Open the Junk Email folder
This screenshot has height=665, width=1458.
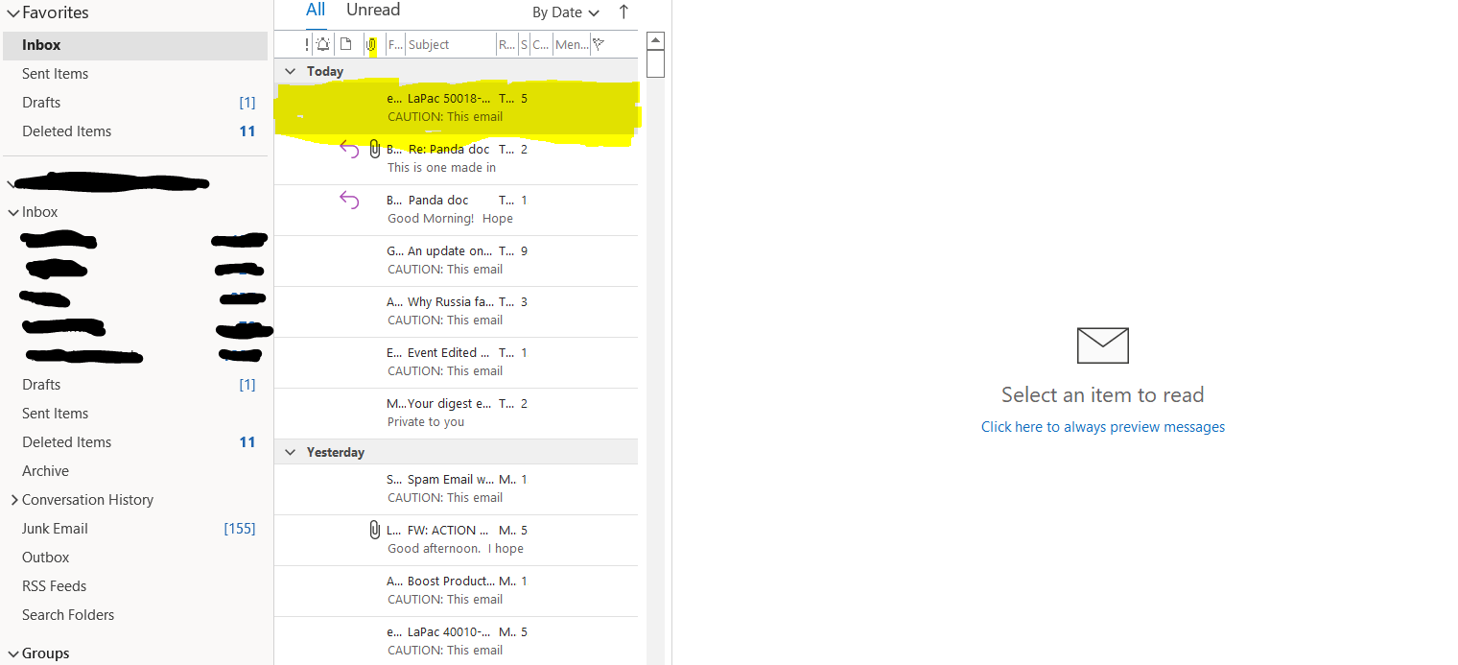[135, 529]
